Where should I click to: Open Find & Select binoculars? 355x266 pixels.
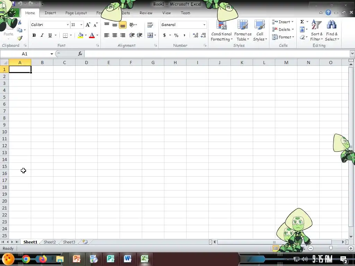click(x=332, y=30)
